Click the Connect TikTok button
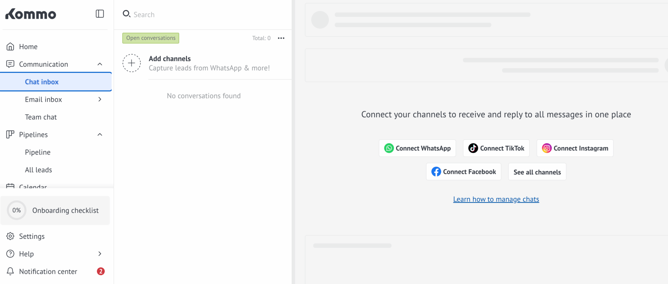The image size is (668, 284). coord(496,148)
